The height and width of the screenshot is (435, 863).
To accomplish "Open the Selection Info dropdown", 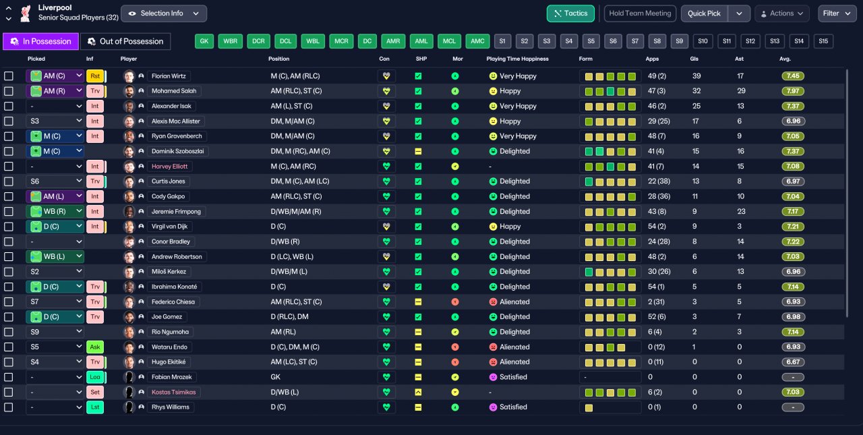I will click(164, 13).
